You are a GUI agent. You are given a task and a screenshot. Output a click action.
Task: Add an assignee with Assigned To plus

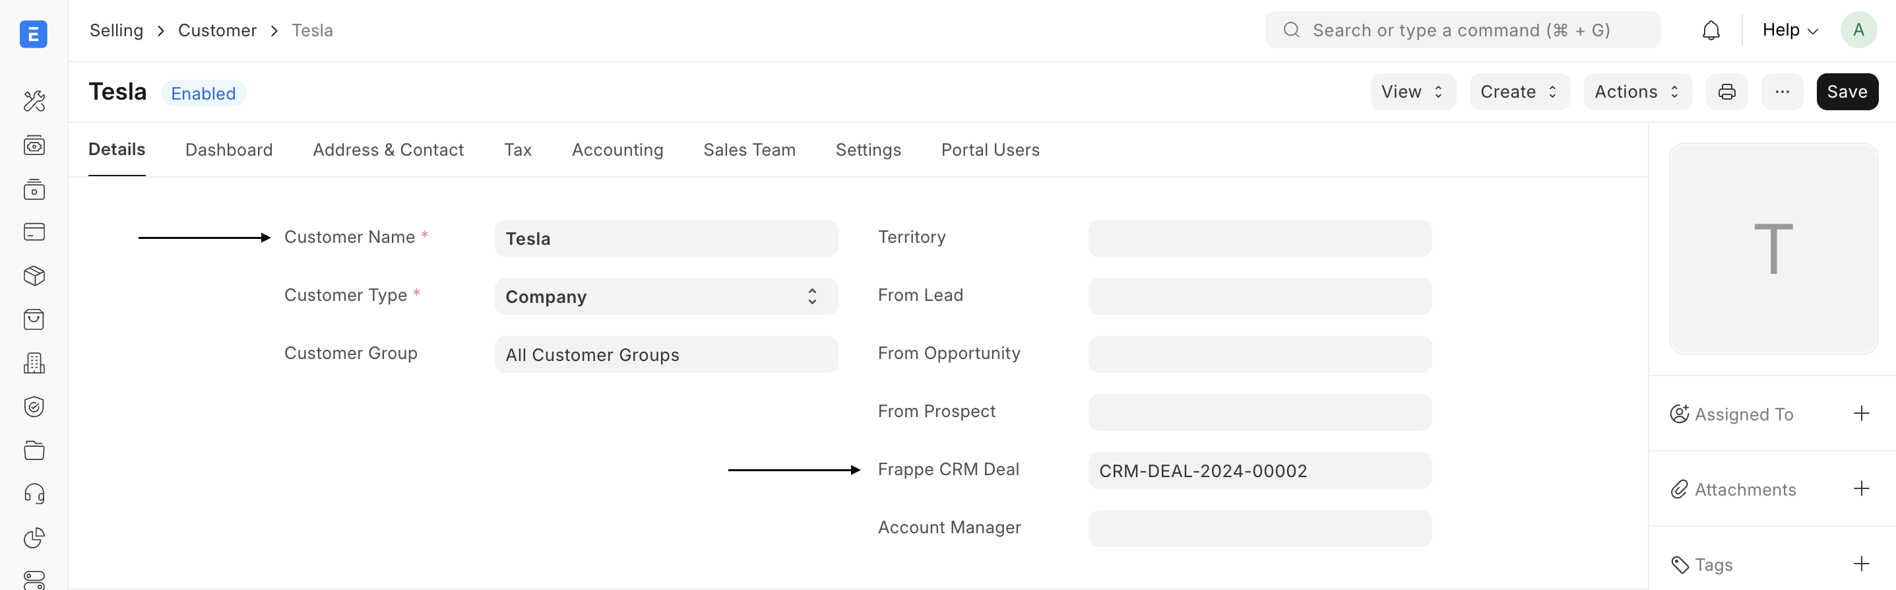click(1860, 413)
